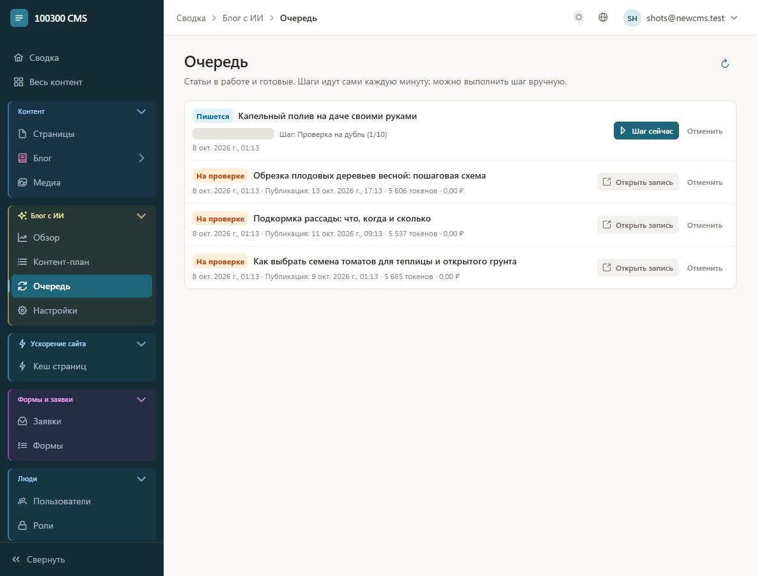Refresh the queue with the reload icon

(x=724, y=64)
